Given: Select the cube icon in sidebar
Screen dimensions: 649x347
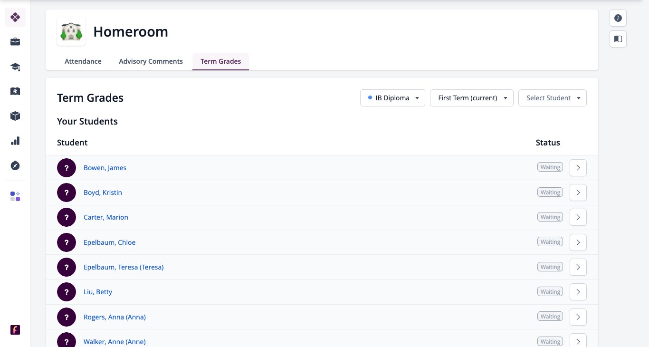Looking at the screenshot, I should click(15, 116).
